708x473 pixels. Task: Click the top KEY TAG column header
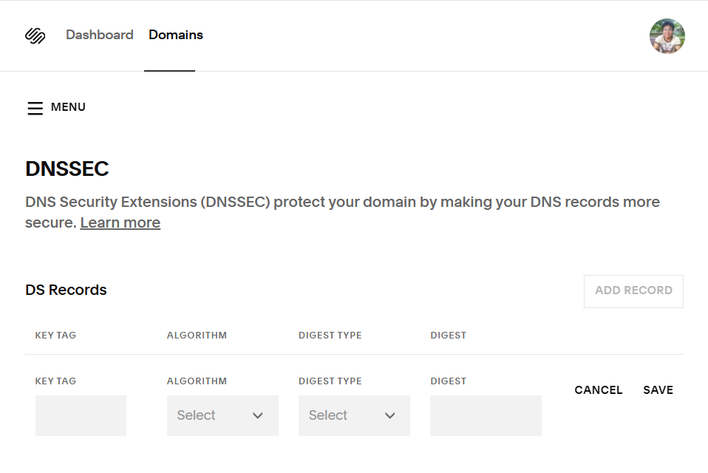[55, 336]
